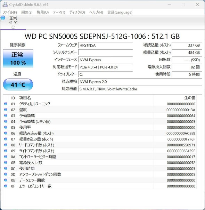Click the 回転数 value ---- (SSD)

pyautogui.click(x=187, y=60)
